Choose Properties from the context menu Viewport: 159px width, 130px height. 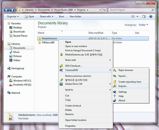click(70, 126)
